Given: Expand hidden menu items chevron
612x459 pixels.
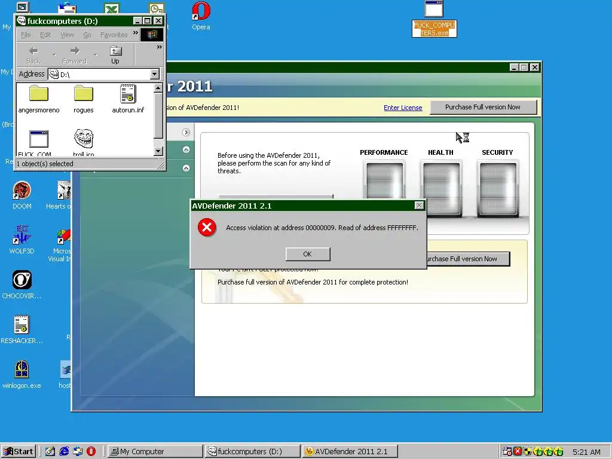Looking at the screenshot, I should (x=136, y=33).
